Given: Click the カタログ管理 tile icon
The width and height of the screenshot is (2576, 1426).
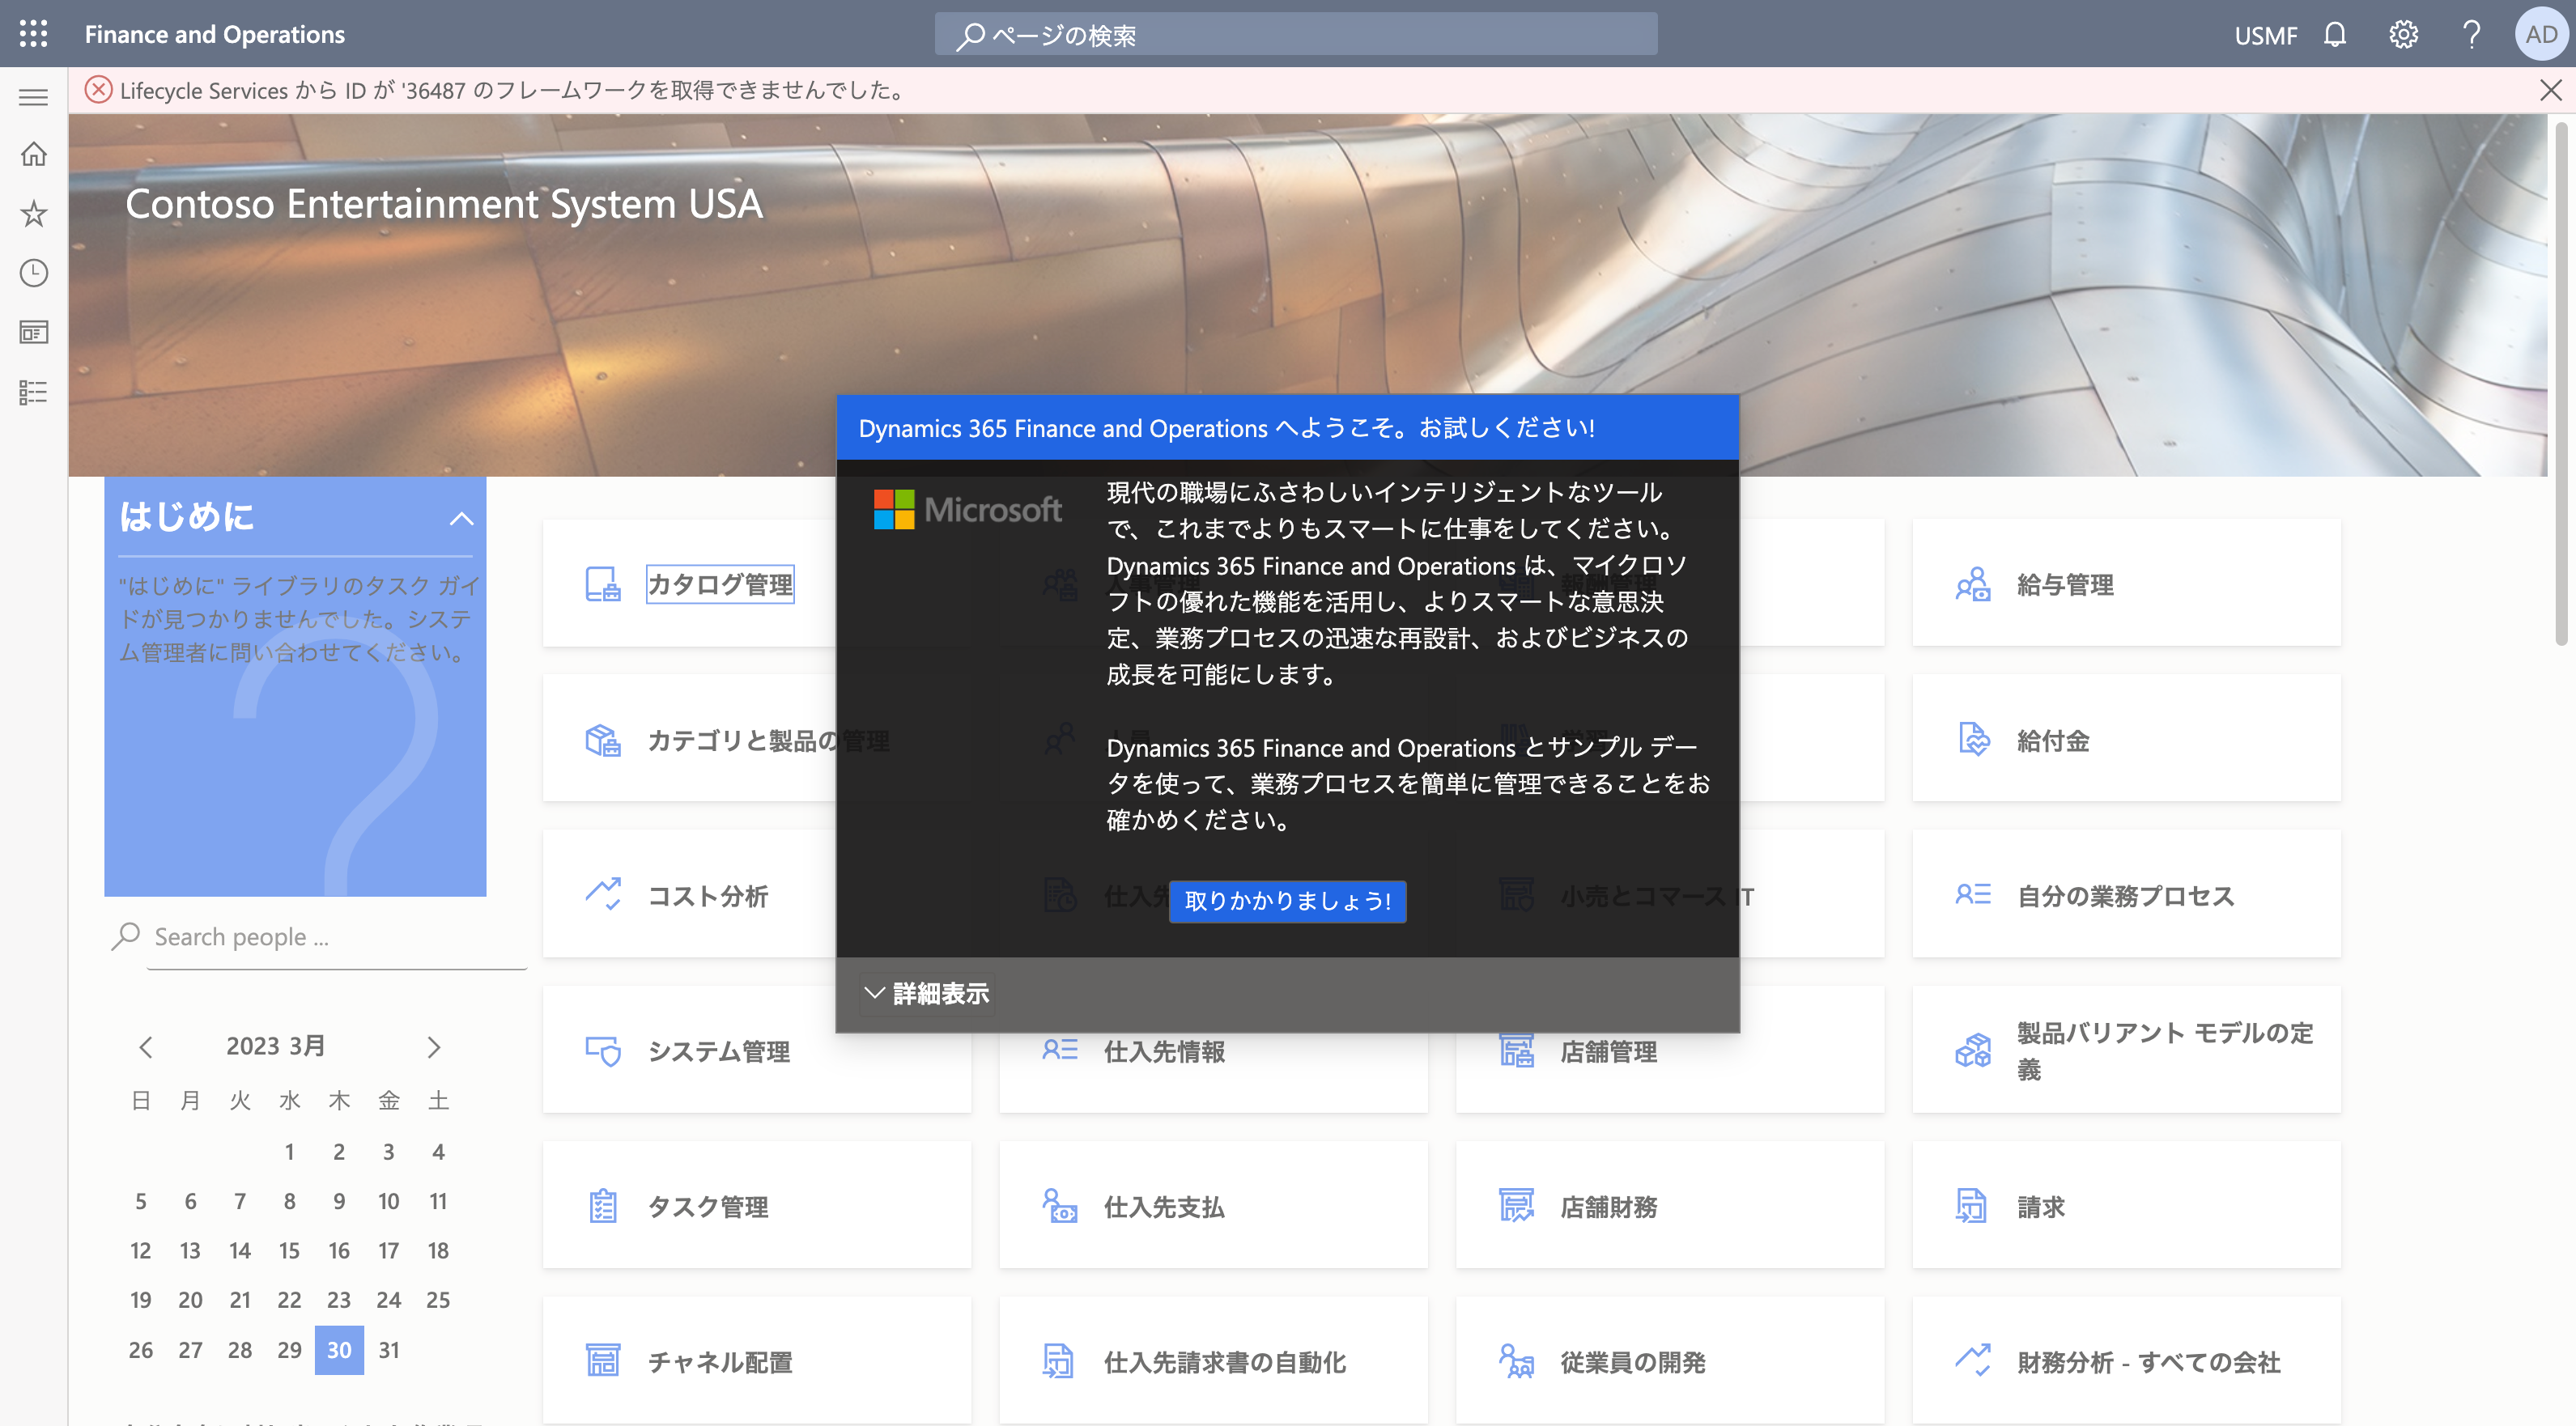Looking at the screenshot, I should [x=602, y=584].
